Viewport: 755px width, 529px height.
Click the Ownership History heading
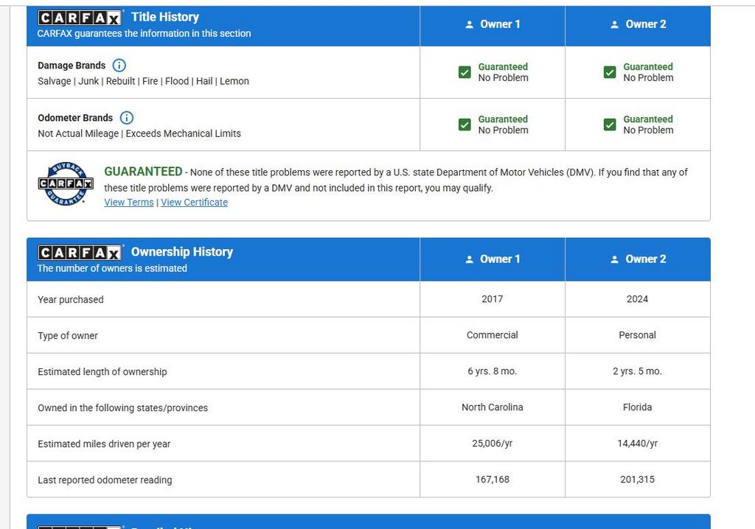pos(182,252)
